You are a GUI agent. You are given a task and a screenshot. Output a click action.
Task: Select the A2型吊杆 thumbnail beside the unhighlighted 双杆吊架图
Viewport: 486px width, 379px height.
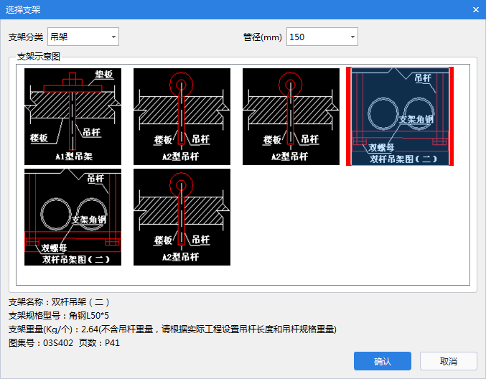pyautogui.click(x=182, y=217)
